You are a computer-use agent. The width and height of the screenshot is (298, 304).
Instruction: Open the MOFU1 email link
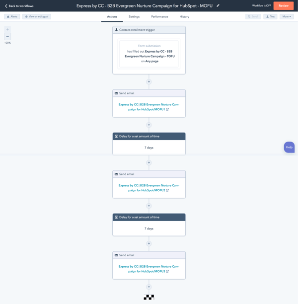pos(149,107)
